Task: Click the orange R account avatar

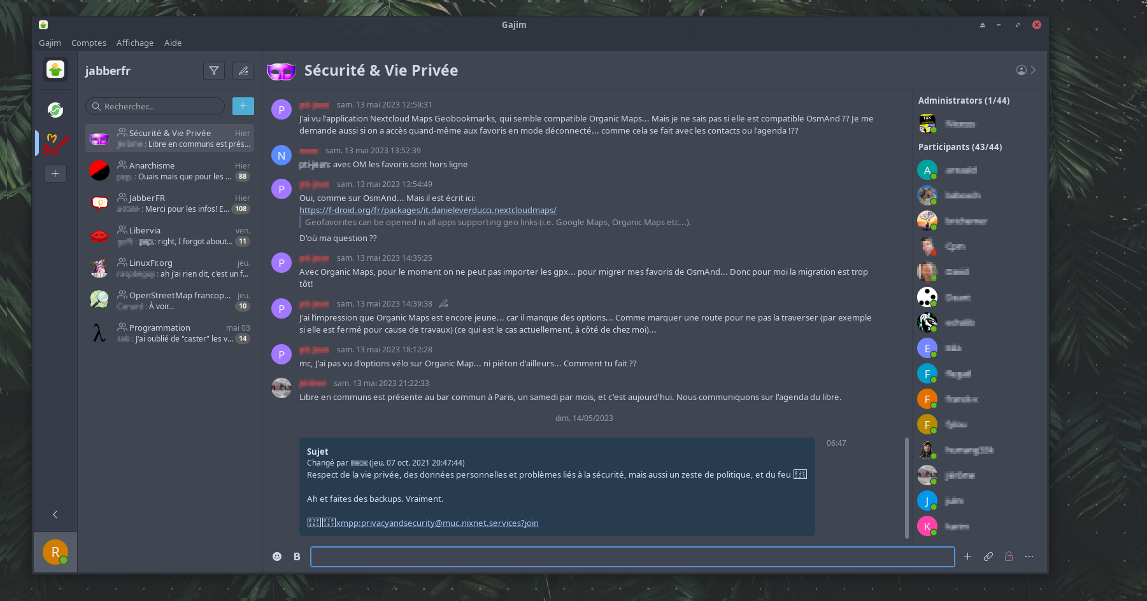Action: [x=55, y=552]
